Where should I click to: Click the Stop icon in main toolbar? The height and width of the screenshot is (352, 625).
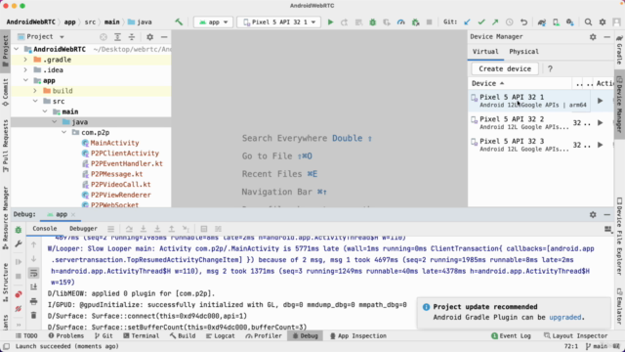tap(430, 22)
